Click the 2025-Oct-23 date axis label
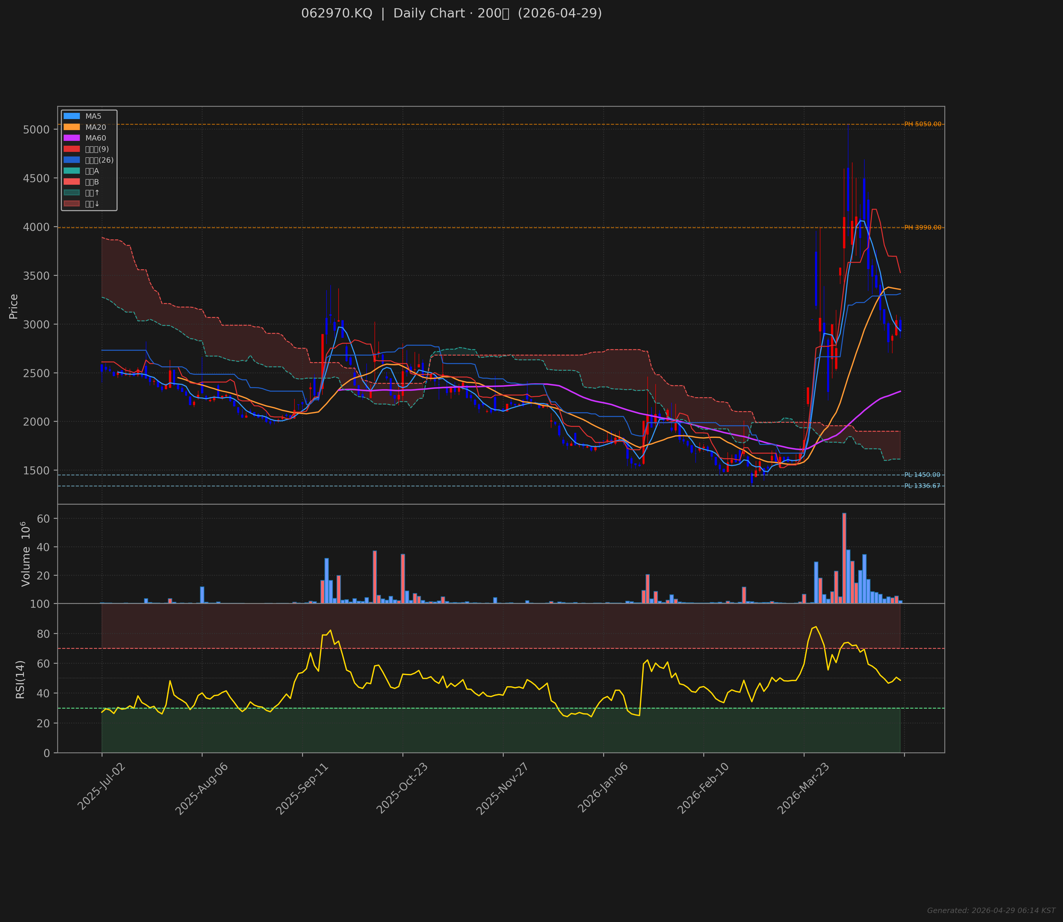The width and height of the screenshot is (1063, 922). click(x=402, y=788)
